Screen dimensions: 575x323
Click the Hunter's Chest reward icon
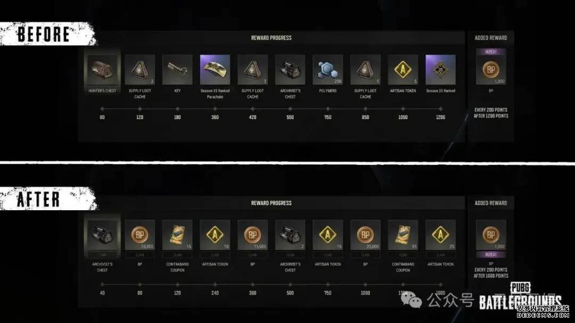point(102,70)
